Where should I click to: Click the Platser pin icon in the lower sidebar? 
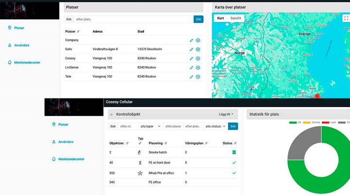53,124
